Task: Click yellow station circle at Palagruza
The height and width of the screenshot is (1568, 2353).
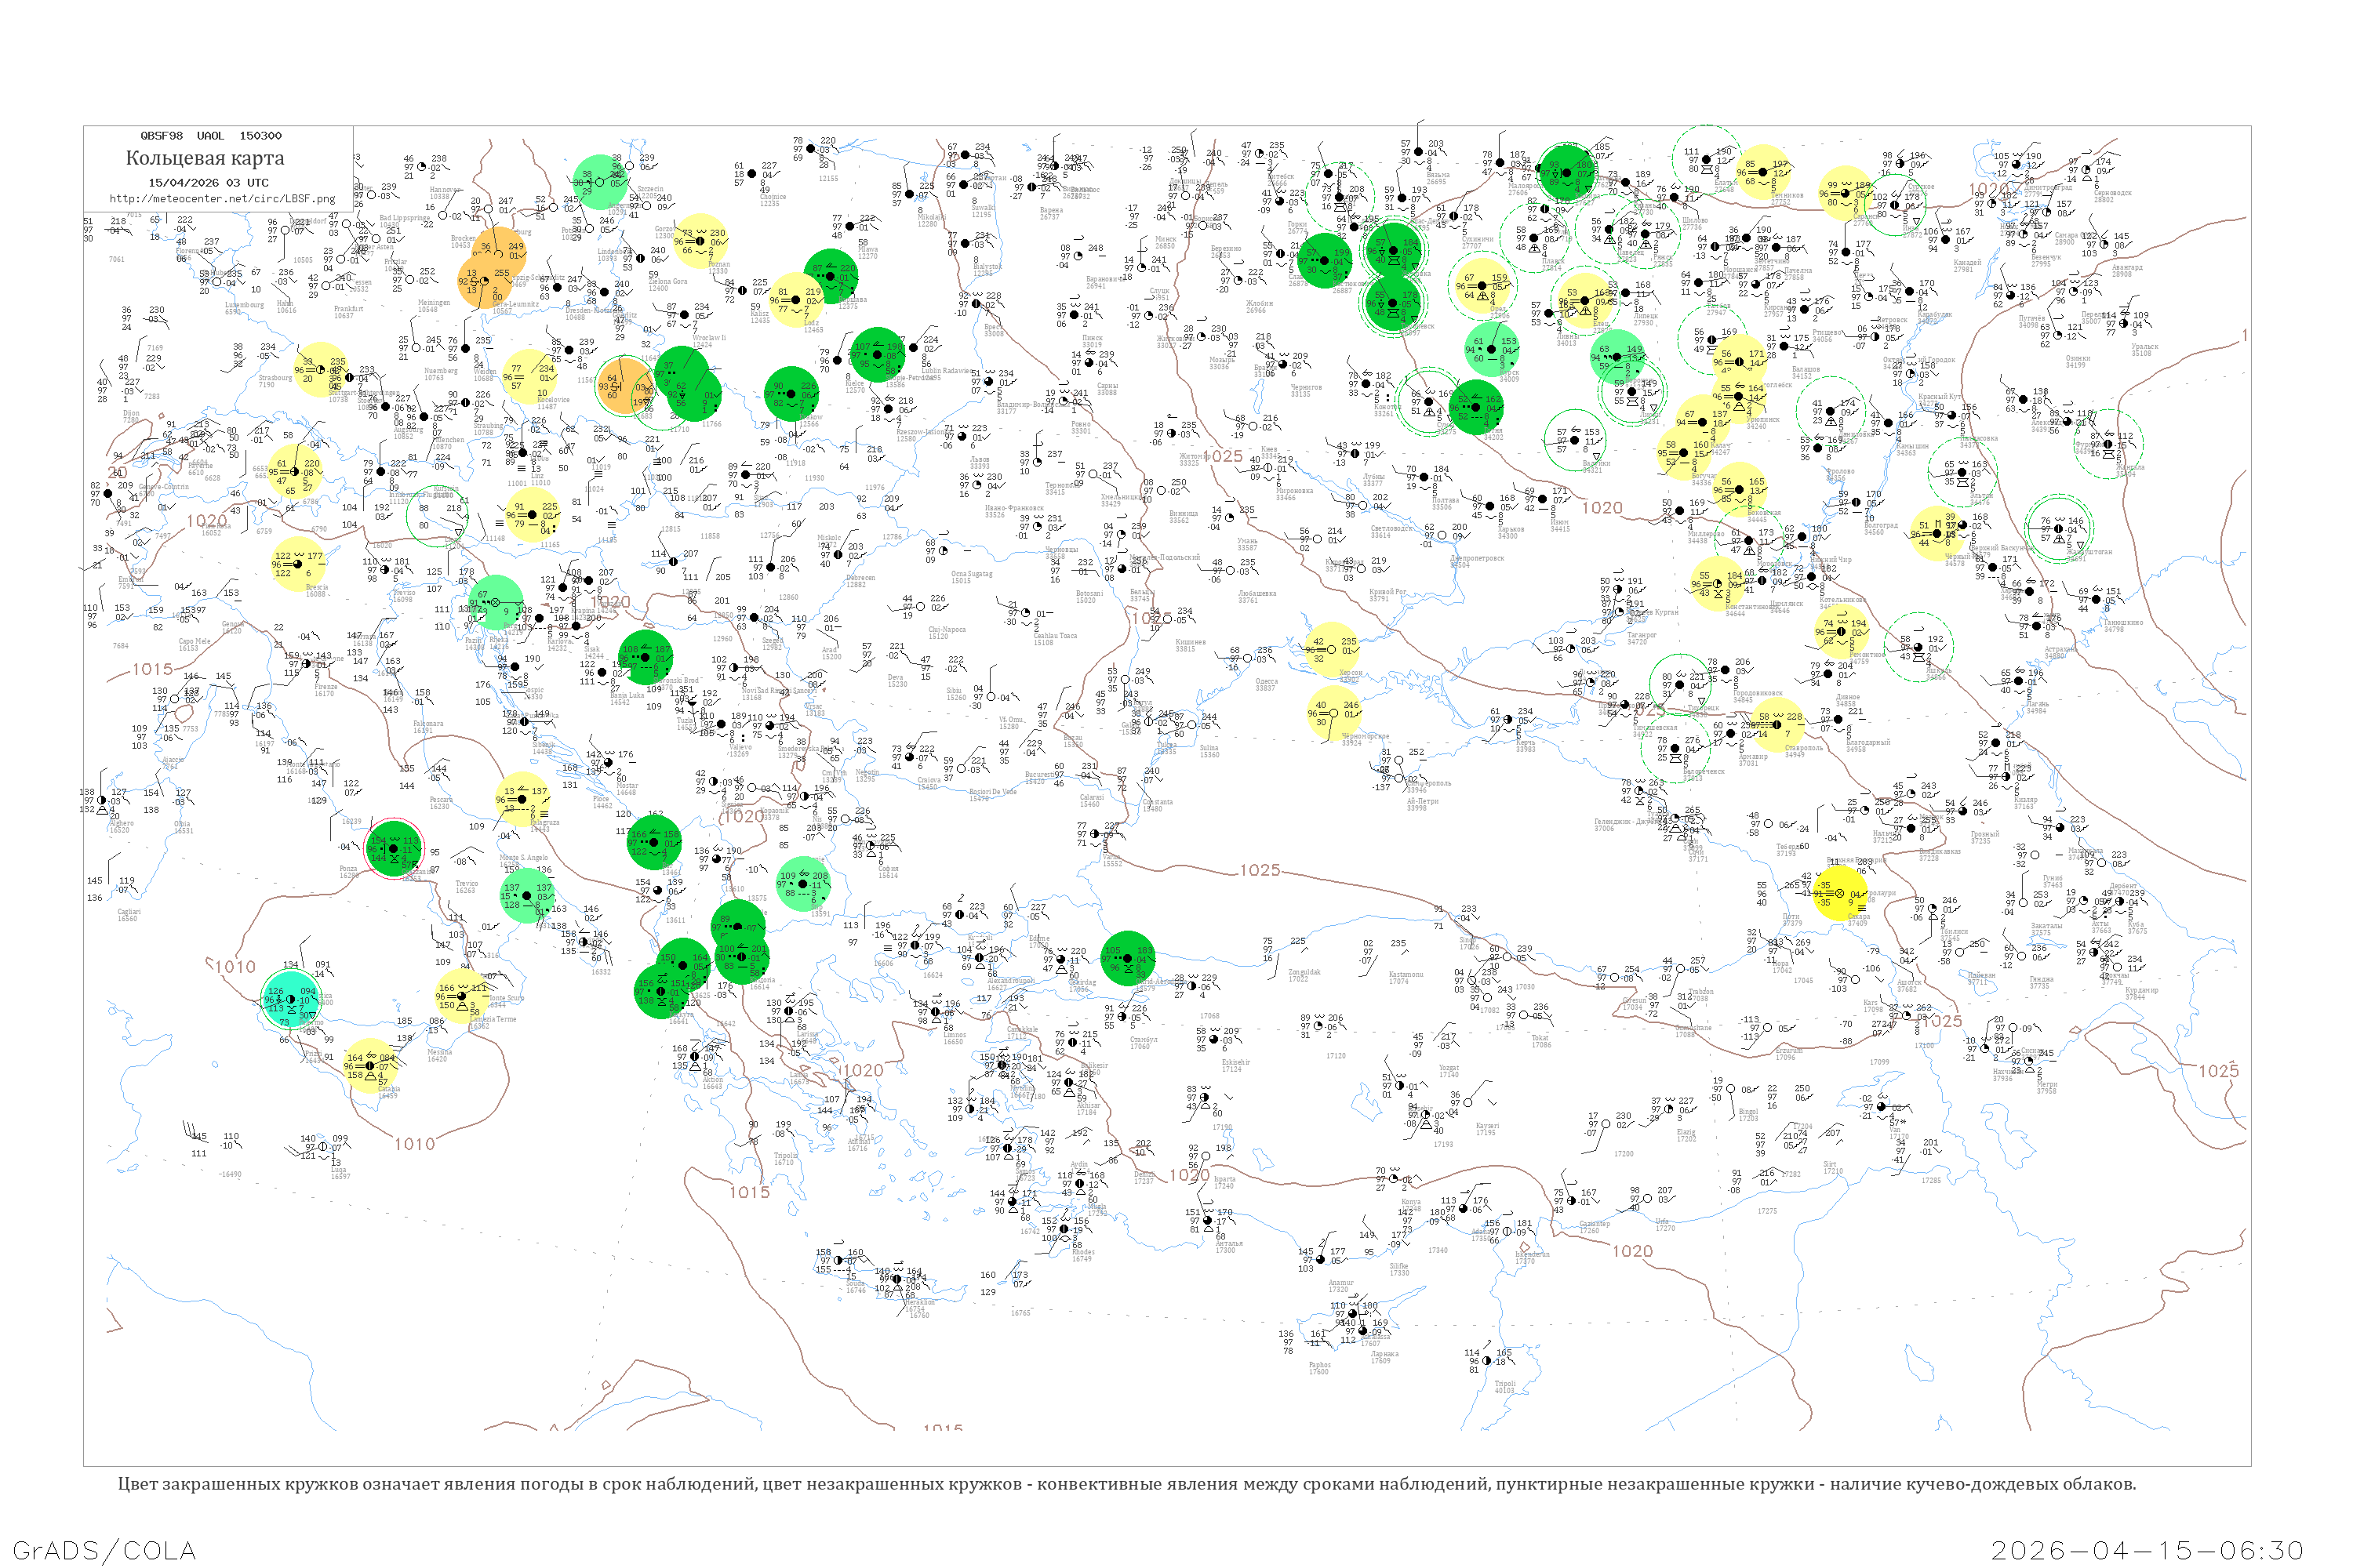Action: tap(522, 799)
